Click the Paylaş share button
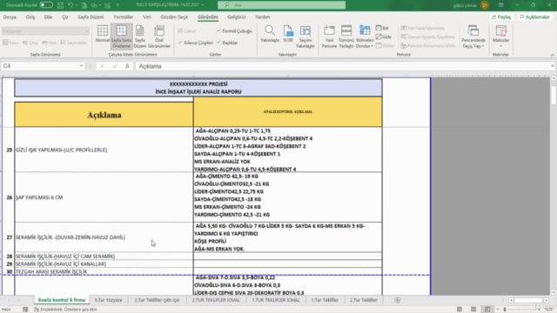 coord(501,17)
